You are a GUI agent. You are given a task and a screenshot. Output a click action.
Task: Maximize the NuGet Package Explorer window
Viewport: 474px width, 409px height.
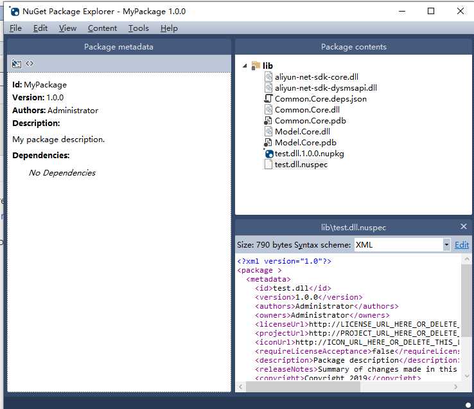point(431,11)
